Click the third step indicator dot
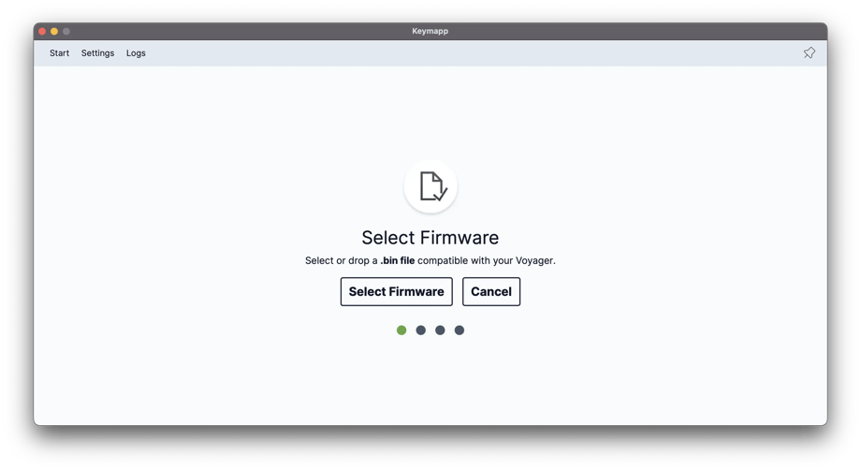 coord(440,330)
